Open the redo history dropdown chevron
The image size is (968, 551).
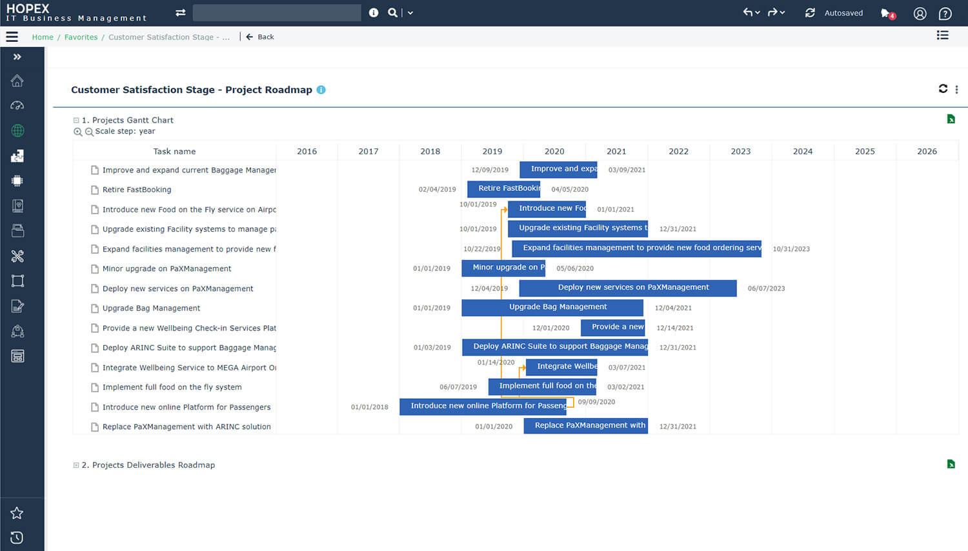click(782, 13)
